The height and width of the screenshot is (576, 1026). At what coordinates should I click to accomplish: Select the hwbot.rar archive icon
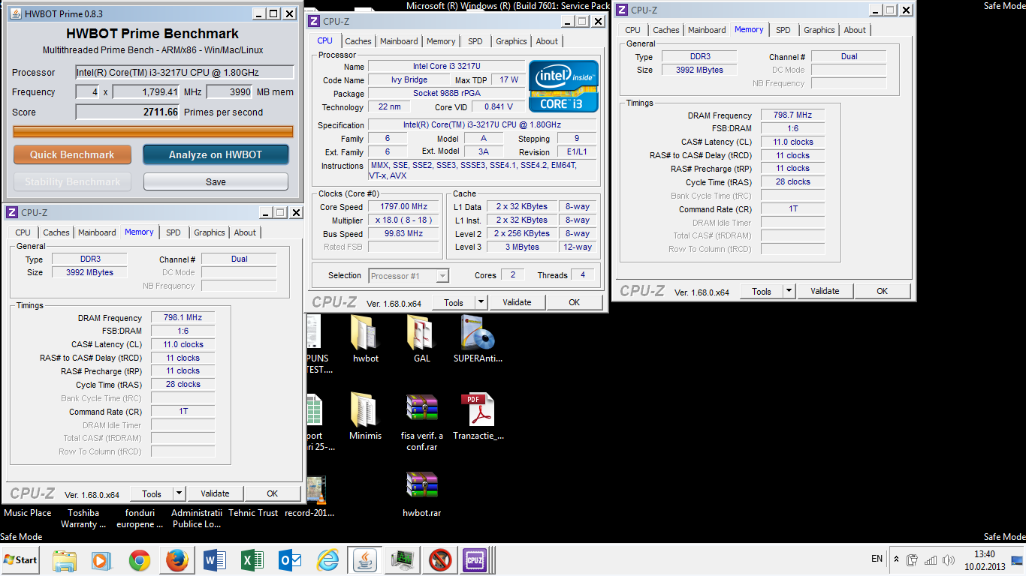click(422, 494)
